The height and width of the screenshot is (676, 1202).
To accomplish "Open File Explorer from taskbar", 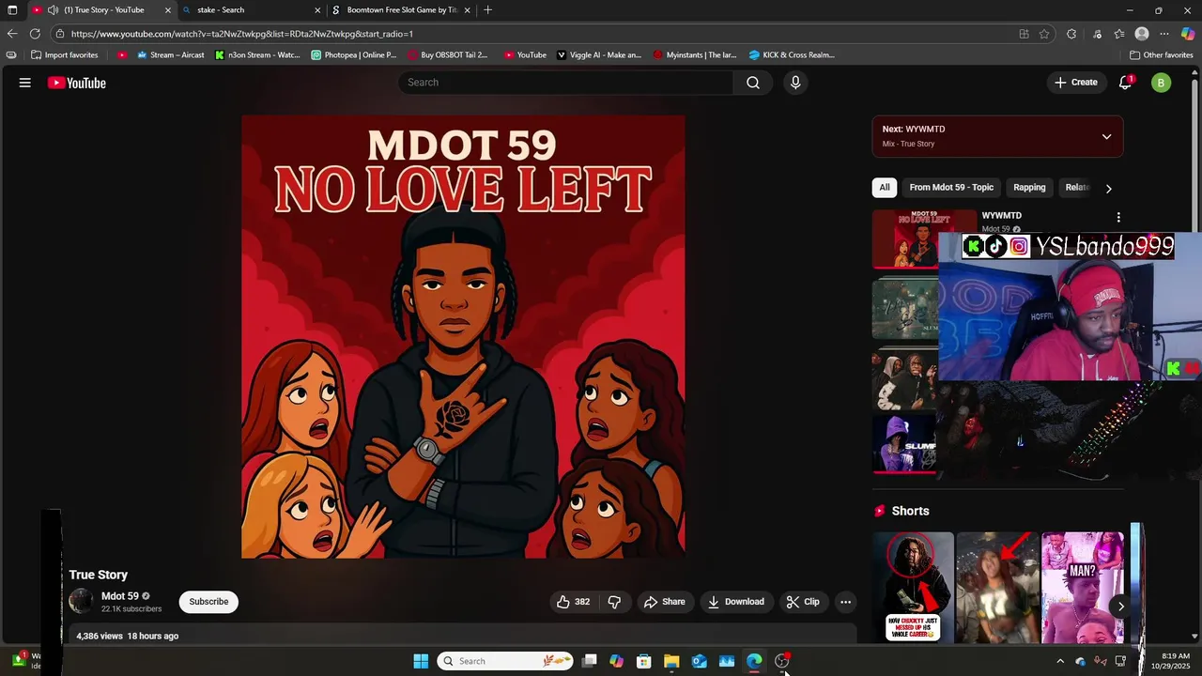I will [671, 661].
